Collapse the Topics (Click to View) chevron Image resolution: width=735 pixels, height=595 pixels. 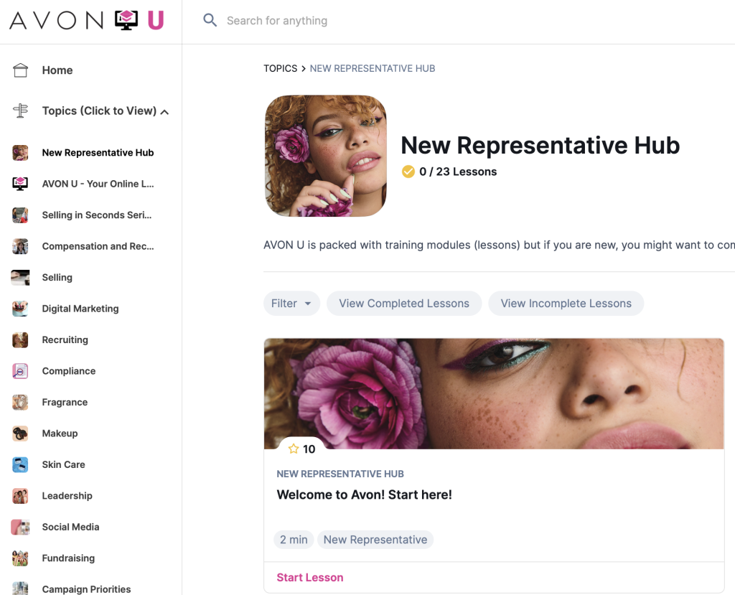pyautogui.click(x=164, y=112)
